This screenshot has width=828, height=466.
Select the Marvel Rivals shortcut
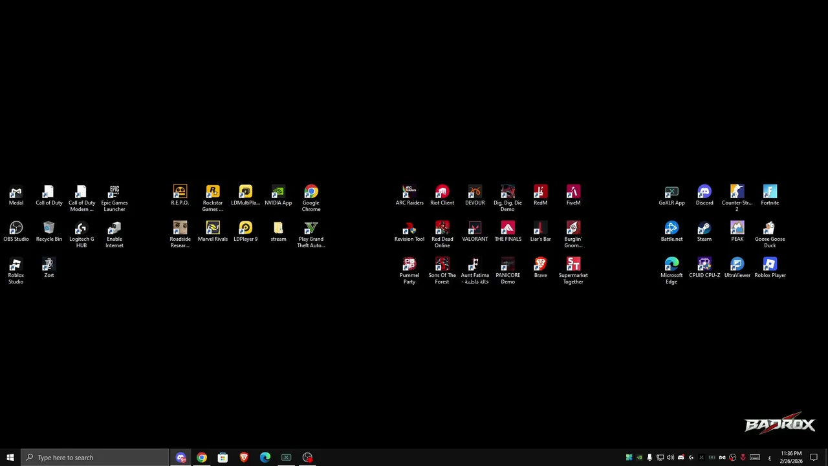pyautogui.click(x=213, y=232)
